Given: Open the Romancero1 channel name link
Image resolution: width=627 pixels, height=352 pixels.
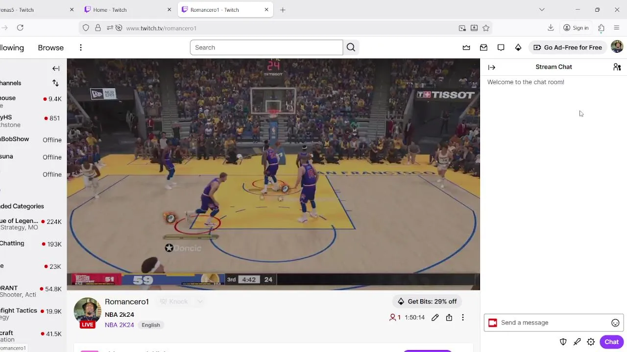Looking at the screenshot, I should pos(127,302).
